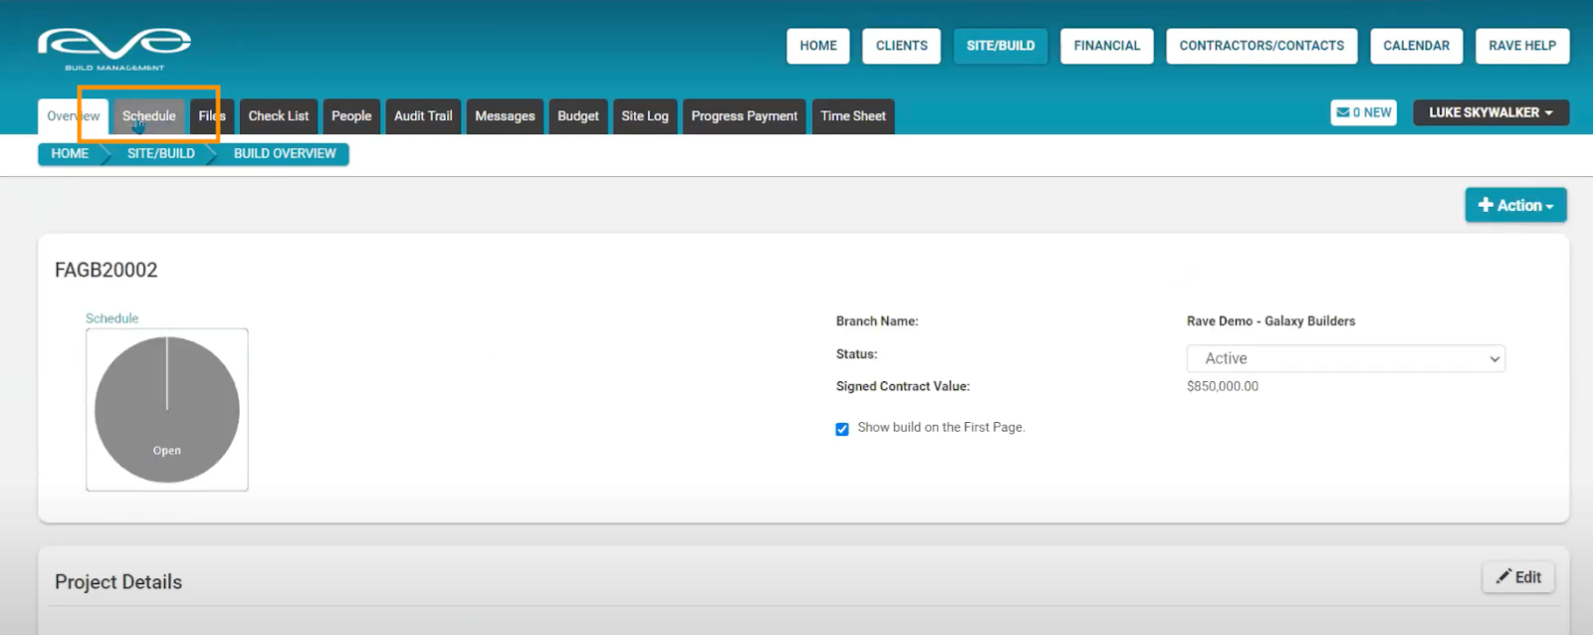Click the FAGB20002 build title
This screenshot has width=1593, height=635.
click(x=107, y=271)
